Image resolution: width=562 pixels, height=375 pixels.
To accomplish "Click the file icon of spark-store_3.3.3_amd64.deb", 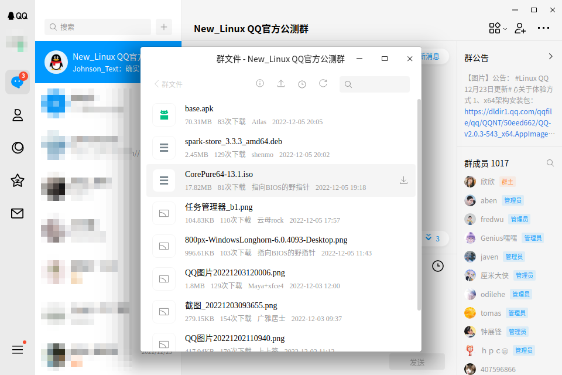I will [x=164, y=148].
